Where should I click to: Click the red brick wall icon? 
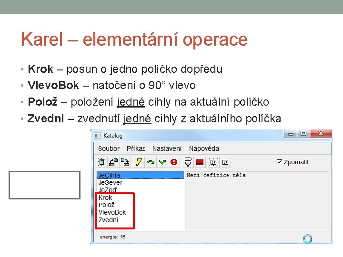200,162
